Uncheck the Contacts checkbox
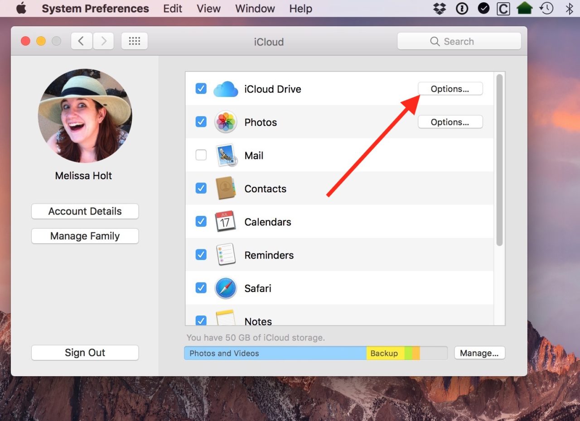Screen dimensions: 580x421 point(201,188)
